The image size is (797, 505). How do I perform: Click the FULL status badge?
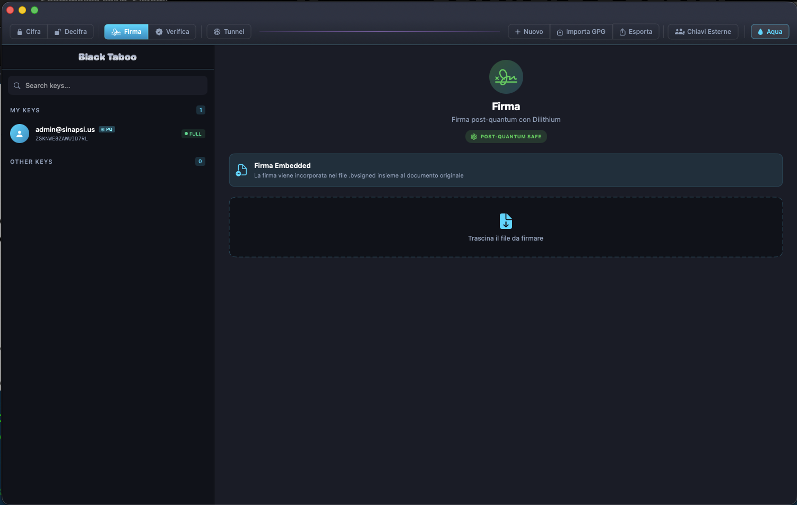pos(193,134)
